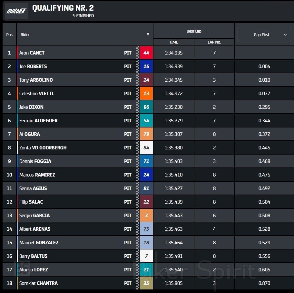Click Aron Canet's red number 44 badge
The width and height of the screenshot is (294, 293).
(x=146, y=53)
